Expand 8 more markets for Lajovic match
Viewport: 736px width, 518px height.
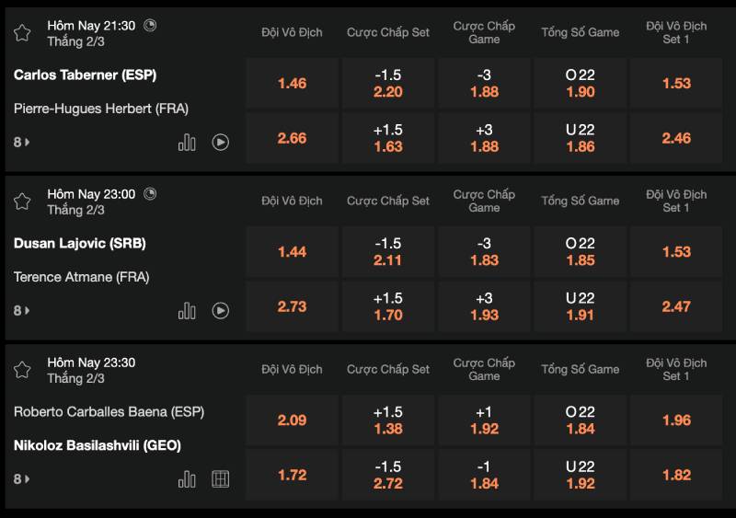[21, 311]
